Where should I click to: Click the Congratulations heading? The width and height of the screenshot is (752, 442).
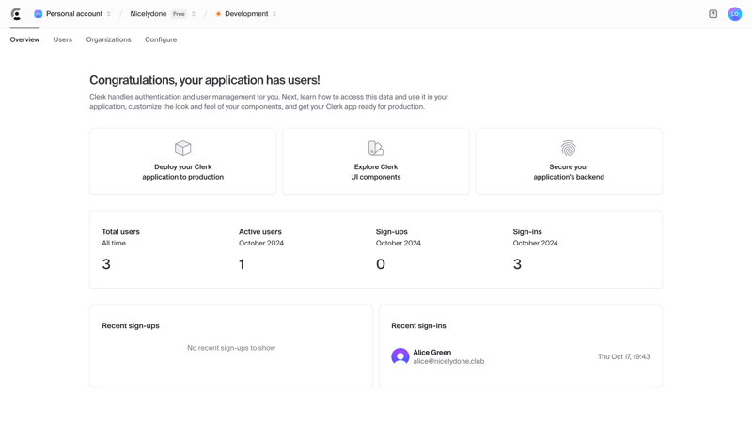204,80
